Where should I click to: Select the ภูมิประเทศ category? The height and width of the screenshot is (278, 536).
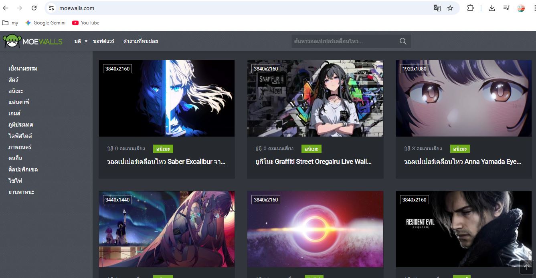tap(21, 125)
